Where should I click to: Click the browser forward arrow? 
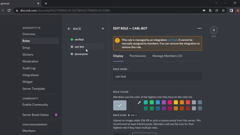tap(3, 10)
